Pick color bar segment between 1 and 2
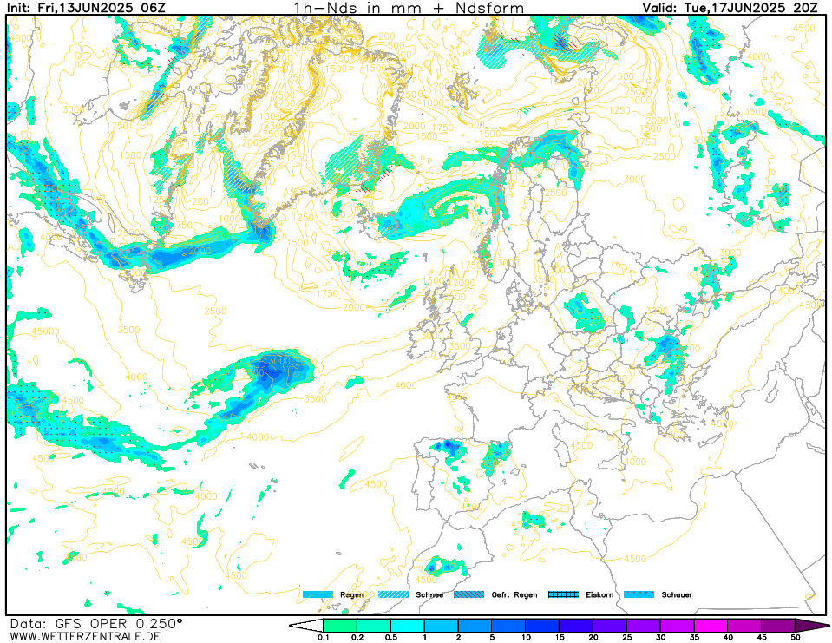 (441, 626)
